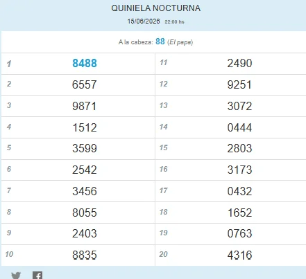Screen dimensions: 306x279
Task: Click number 0444 in position 14
Action: click(x=239, y=127)
